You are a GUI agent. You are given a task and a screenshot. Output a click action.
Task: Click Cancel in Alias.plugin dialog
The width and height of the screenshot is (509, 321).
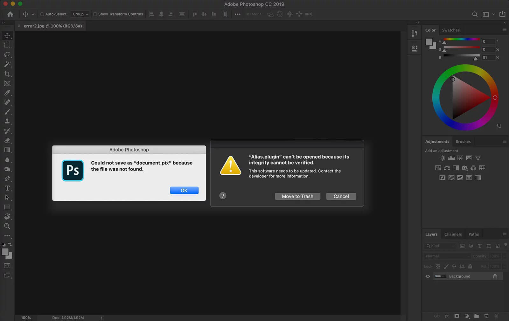tap(341, 196)
